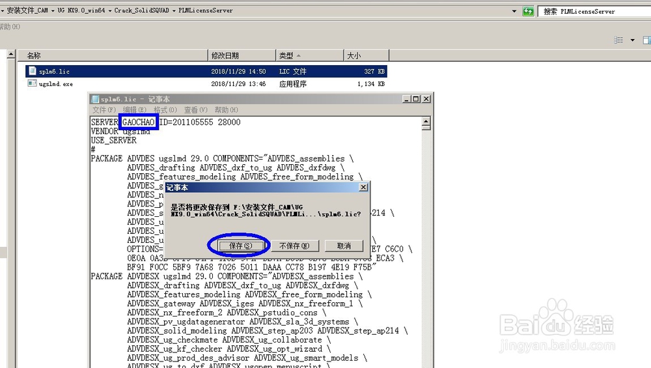Open Notepad Edit (编辑) menu
This screenshot has width=651, height=368.
pyautogui.click(x=135, y=109)
